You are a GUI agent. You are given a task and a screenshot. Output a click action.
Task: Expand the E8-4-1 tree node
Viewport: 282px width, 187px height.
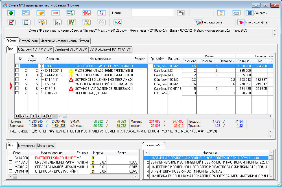[x=42, y=66]
